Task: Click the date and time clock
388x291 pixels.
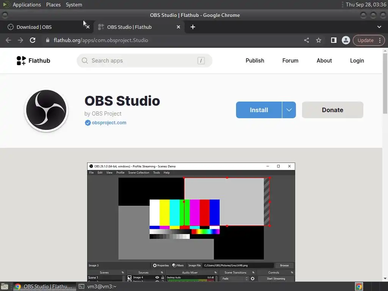Action: 366,5
